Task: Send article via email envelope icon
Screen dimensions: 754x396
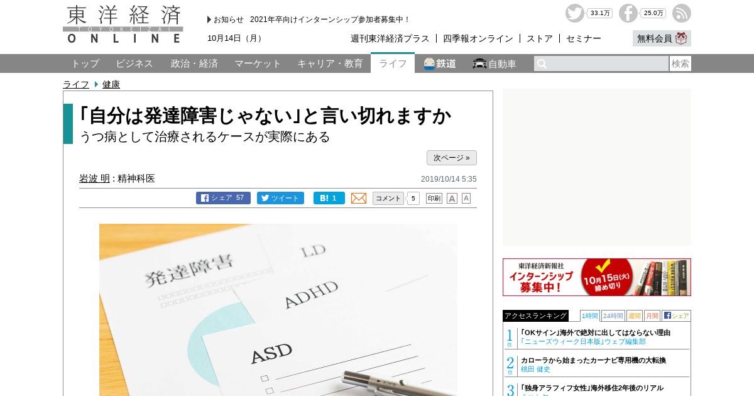Action: point(359,198)
